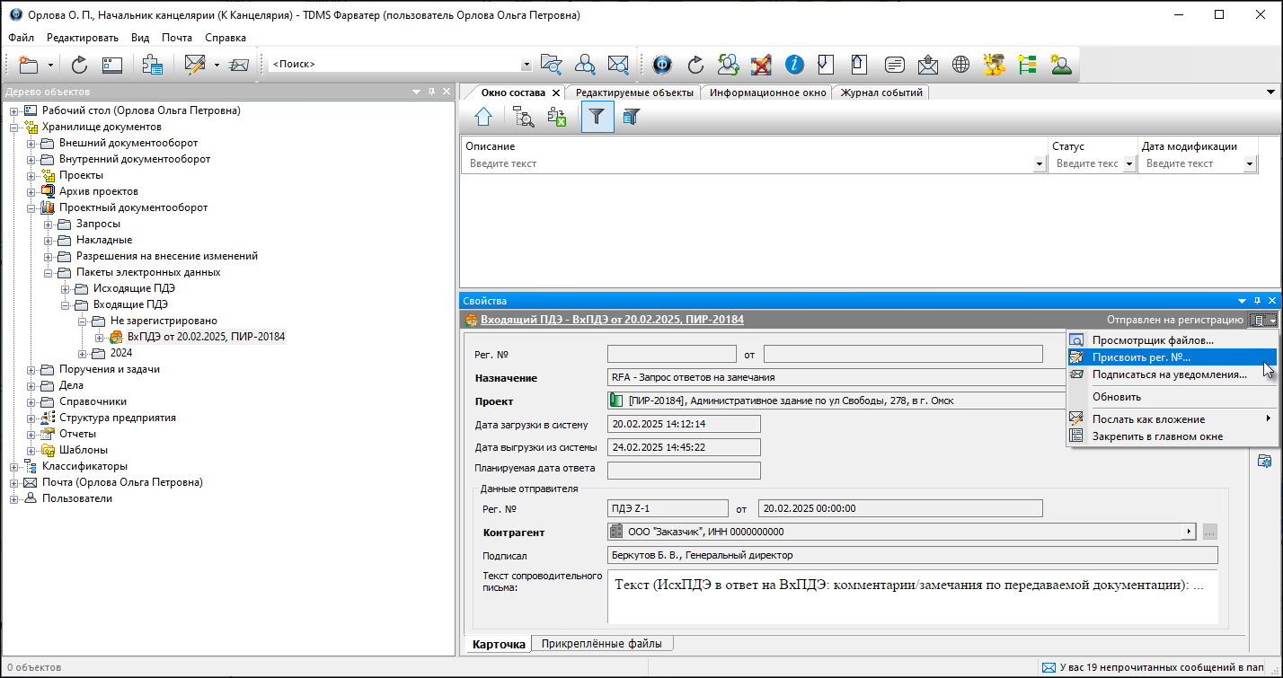
Task: Close the Окно состава tab with its x
Action: click(556, 92)
